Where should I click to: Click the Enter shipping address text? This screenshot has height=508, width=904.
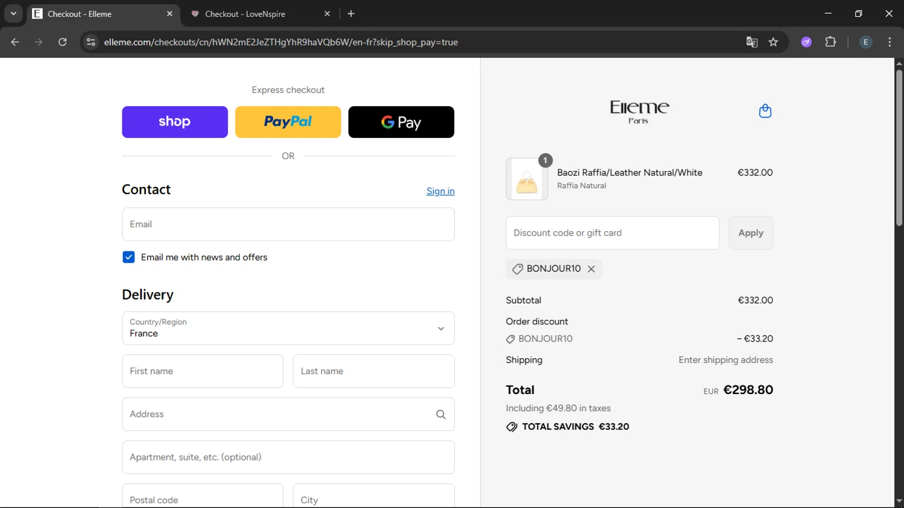(726, 360)
